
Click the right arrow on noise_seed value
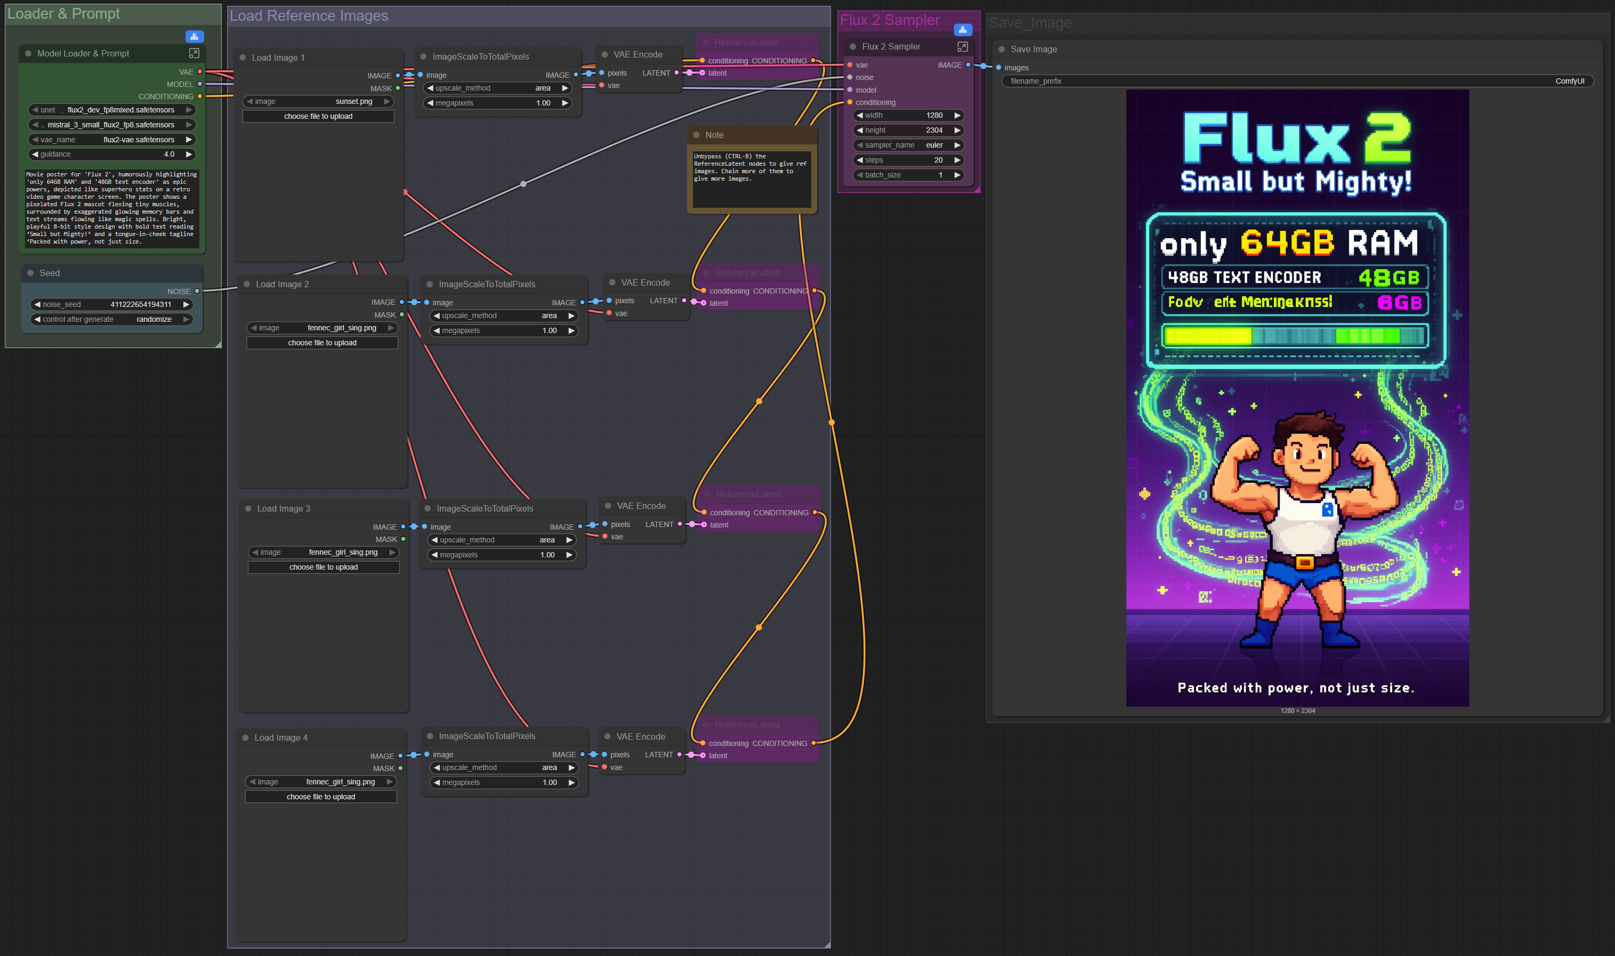(186, 304)
